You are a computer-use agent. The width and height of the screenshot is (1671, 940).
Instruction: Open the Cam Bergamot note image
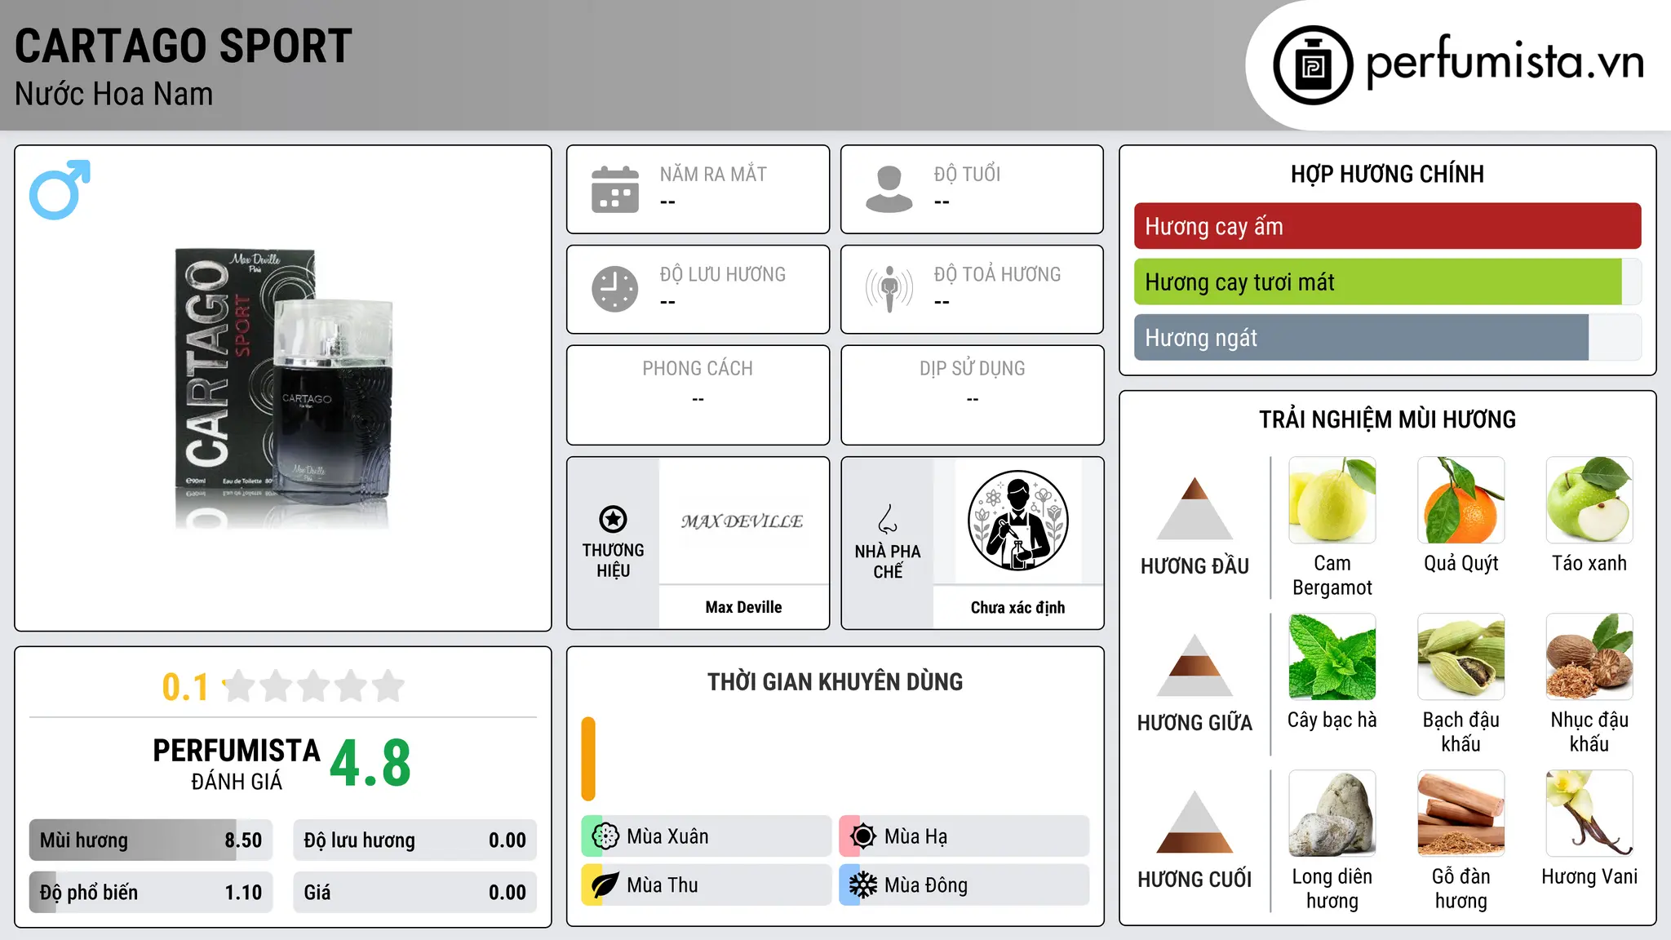[1332, 500]
